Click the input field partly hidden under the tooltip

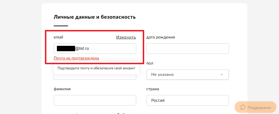tap(95, 77)
